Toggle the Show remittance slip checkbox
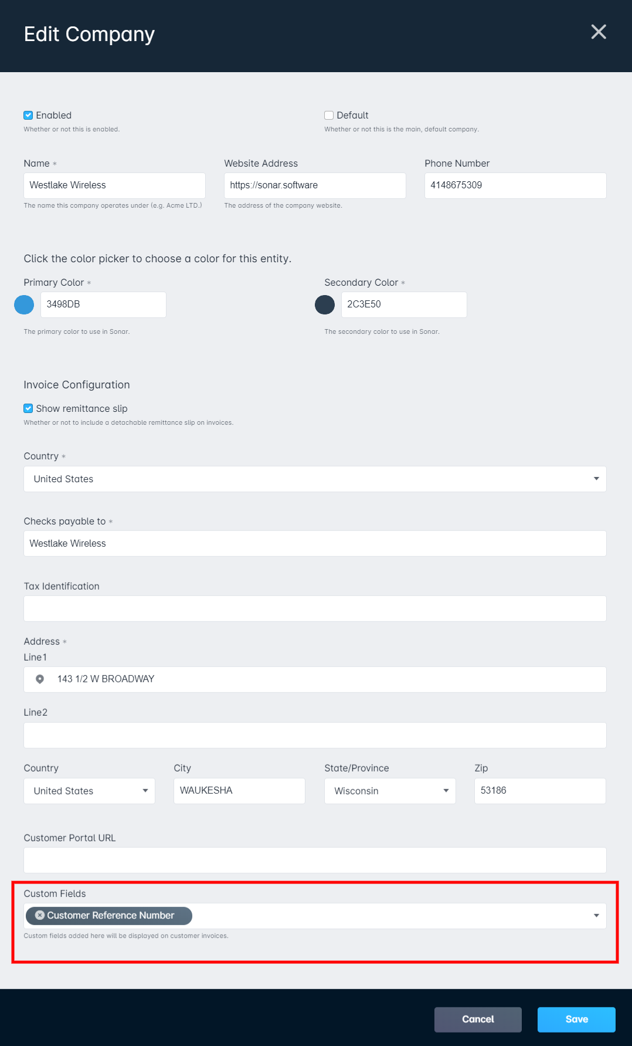 click(x=28, y=408)
